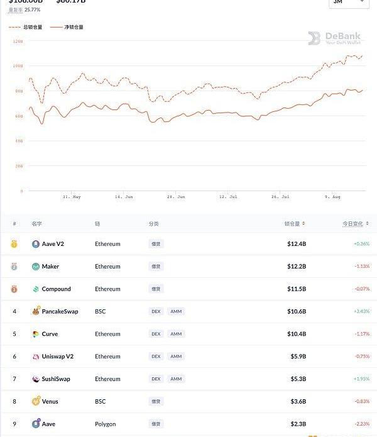Click the DEX tag on PancakeSwap row
The height and width of the screenshot is (437, 377).
click(x=156, y=311)
